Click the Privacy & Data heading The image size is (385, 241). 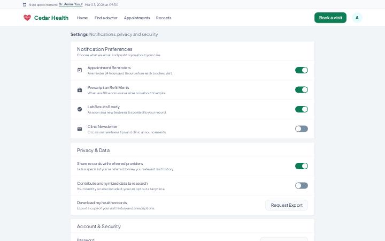93,150
